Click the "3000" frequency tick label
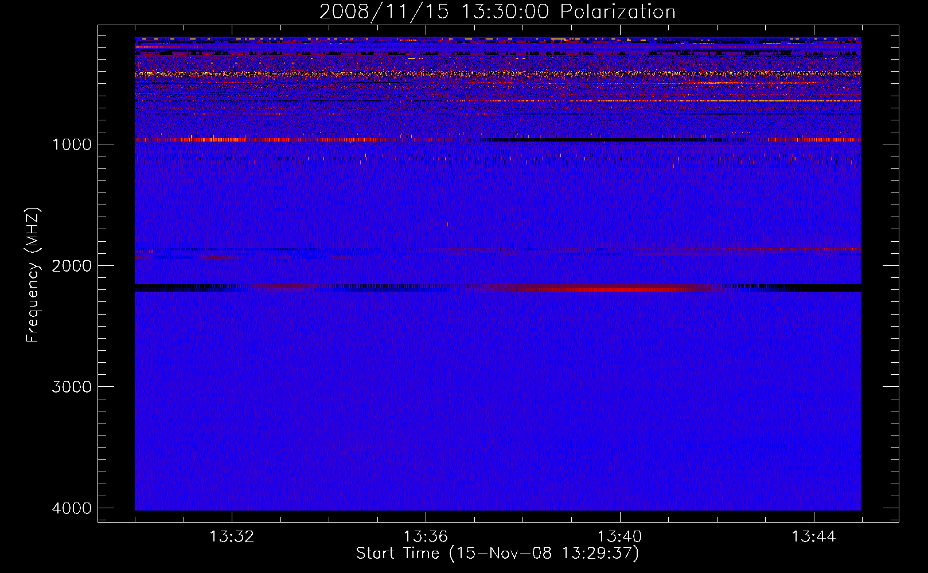The width and height of the screenshot is (928, 573). (x=72, y=387)
